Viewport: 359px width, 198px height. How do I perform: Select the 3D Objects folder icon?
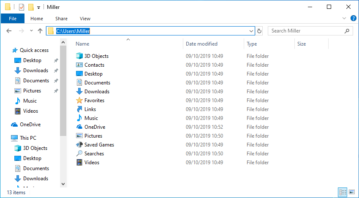(x=79, y=56)
